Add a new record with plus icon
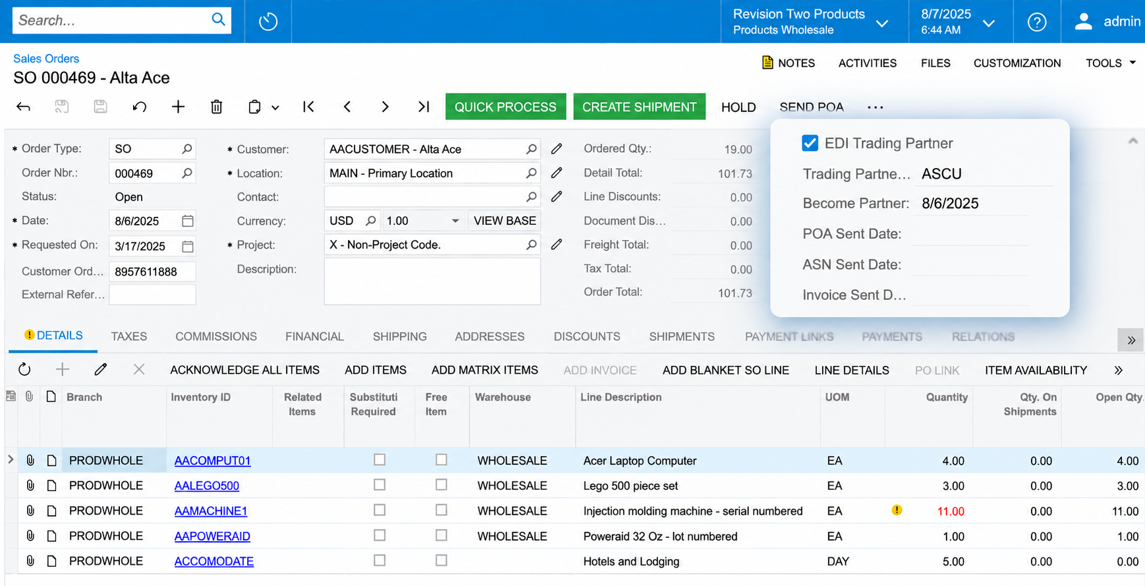Image resolution: width=1145 pixels, height=586 pixels. (x=178, y=107)
